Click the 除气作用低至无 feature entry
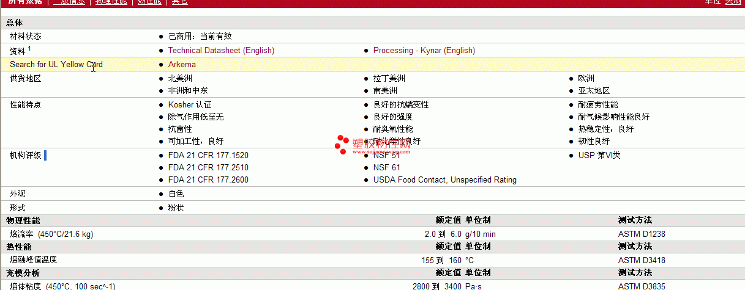The width and height of the screenshot is (745, 290). point(196,117)
